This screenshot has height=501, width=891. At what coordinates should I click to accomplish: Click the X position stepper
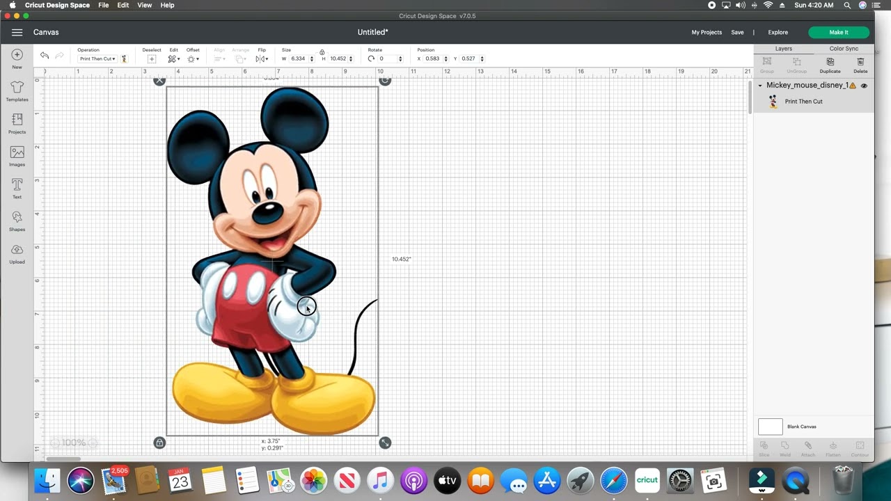point(446,58)
